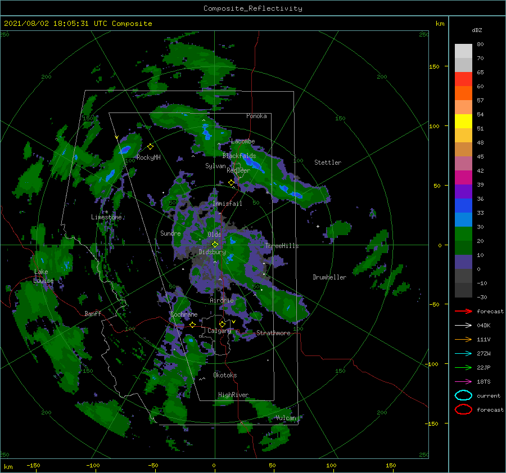Click the yellow diamond marker above Calgary label
Image resolution: width=506 pixels, height=473 pixels.
tap(222, 324)
